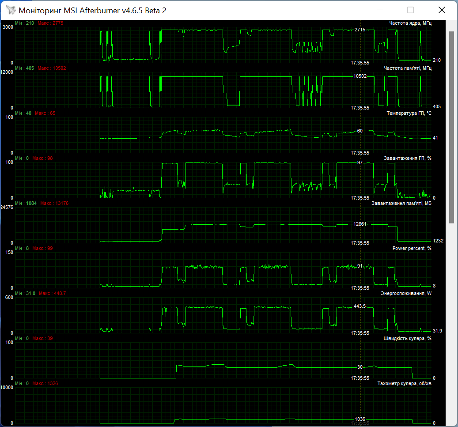
Task: Click the 'Температура ГП, °C' graph title
Action: [409, 113]
